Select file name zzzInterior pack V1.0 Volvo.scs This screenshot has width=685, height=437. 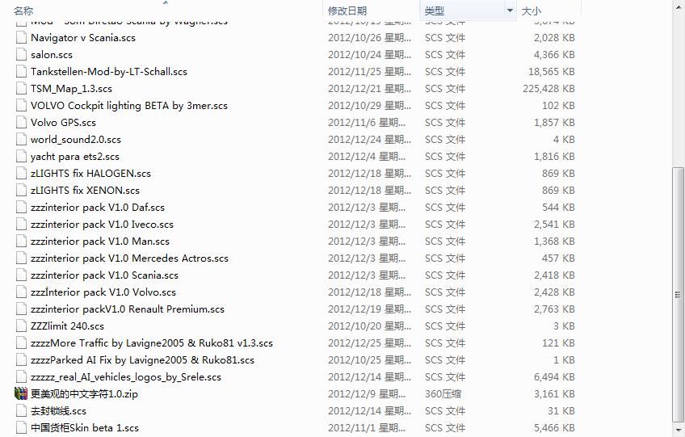point(103,292)
